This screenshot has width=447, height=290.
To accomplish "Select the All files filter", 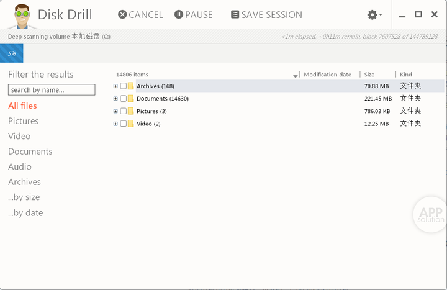I will [x=22, y=106].
